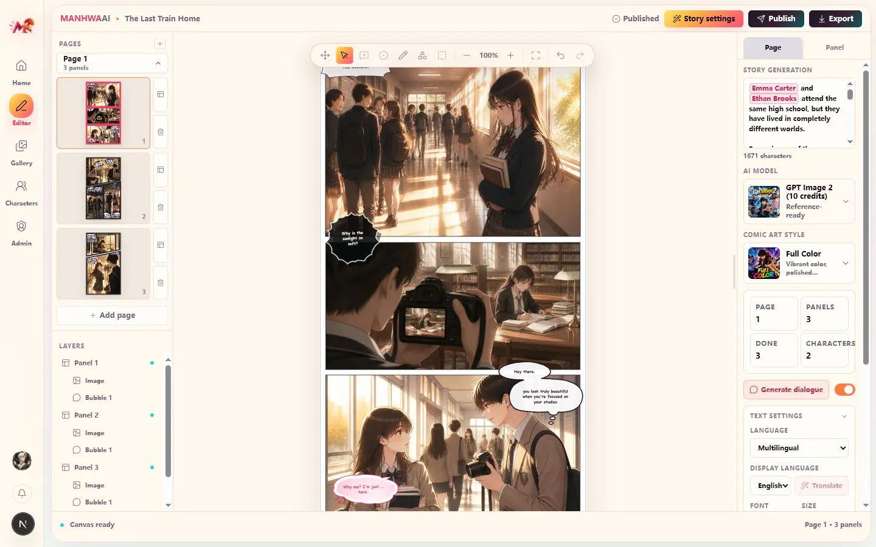Select page 3 thumbnail
876x547 pixels.
pos(103,264)
